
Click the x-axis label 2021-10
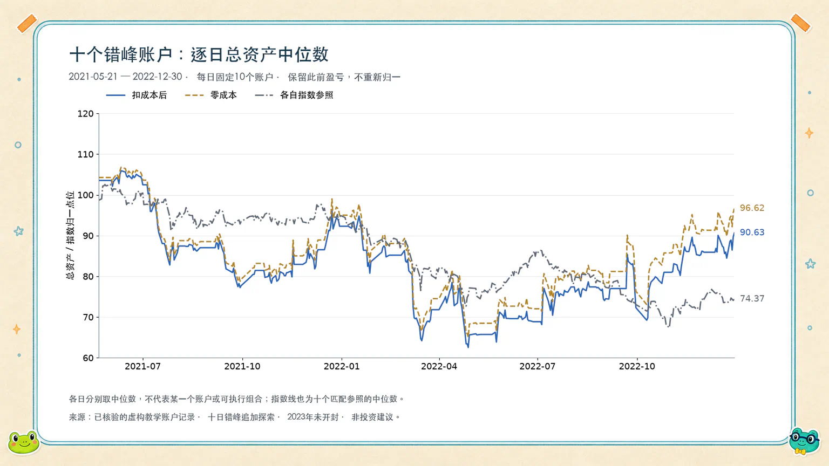click(242, 366)
